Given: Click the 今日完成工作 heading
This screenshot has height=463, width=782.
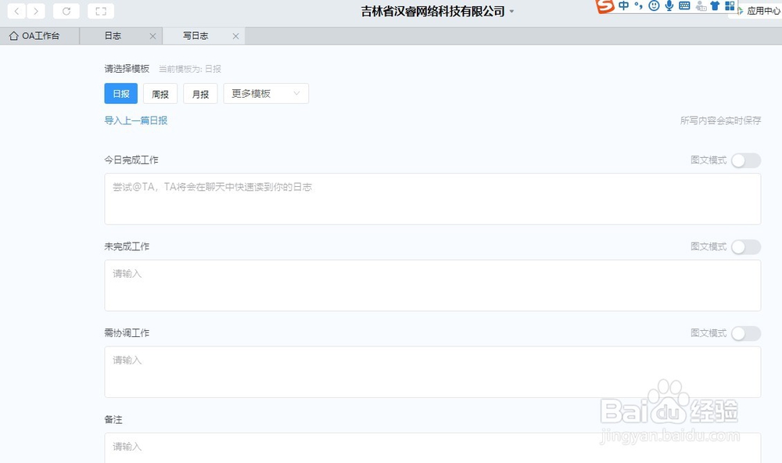Looking at the screenshot, I should coord(131,160).
